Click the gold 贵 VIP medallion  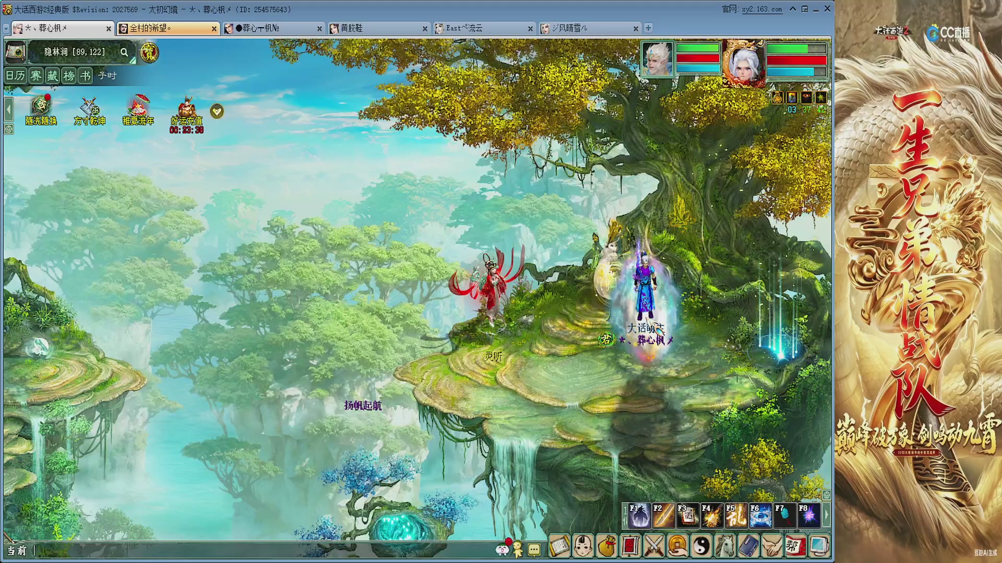tap(149, 52)
